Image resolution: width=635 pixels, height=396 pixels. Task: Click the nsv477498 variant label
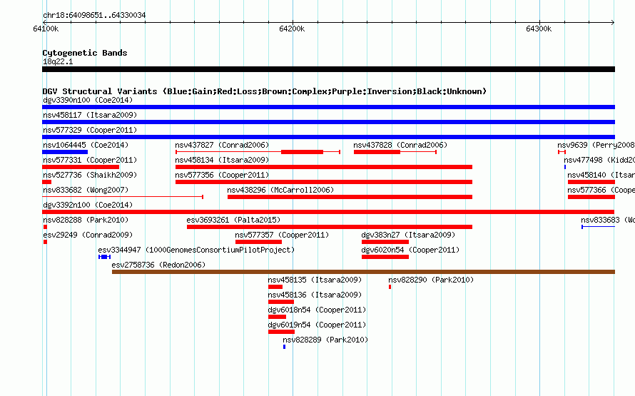tap(599, 160)
